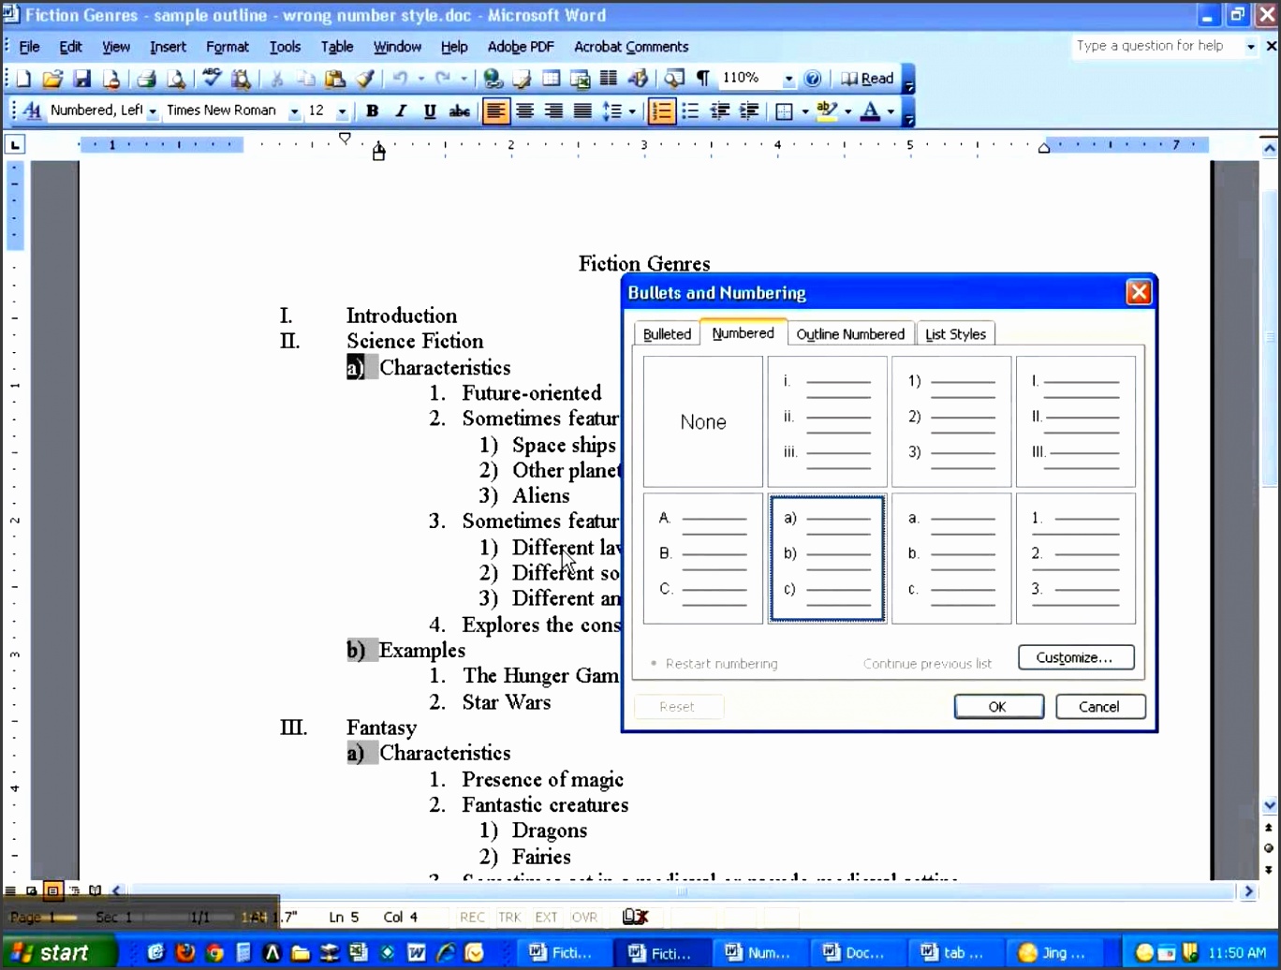The width and height of the screenshot is (1281, 970).
Task: Click the Insert Table icon
Action: [551, 78]
